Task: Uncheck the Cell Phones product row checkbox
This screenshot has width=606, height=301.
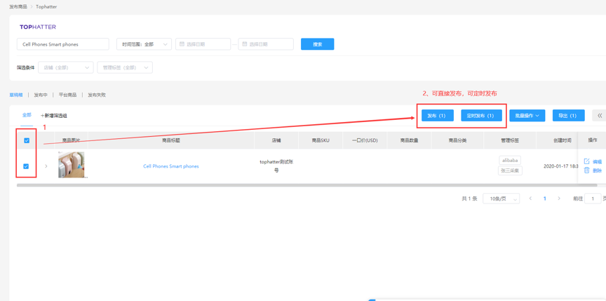Action: [x=27, y=166]
